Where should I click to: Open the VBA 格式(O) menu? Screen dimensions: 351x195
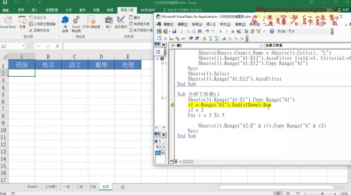pyautogui.click(x=225, y=24)
